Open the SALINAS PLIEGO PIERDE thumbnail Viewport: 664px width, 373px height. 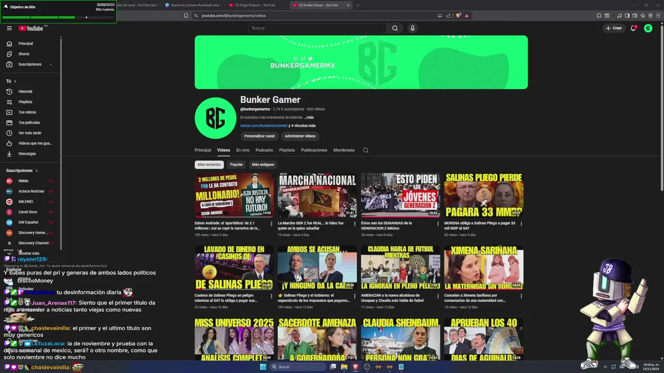(483, 195)
